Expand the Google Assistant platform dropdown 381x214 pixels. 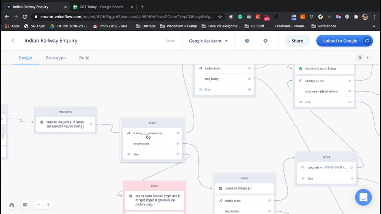click(208, 41)
